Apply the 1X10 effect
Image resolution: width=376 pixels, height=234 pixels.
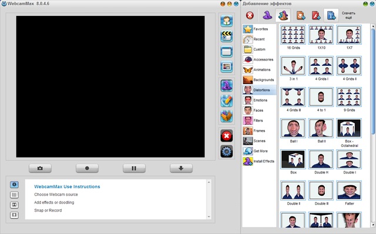coord(321,35)
